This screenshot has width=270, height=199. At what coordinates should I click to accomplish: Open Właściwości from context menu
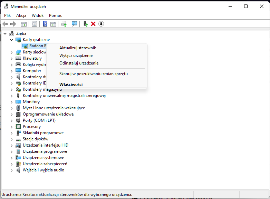pos(97,84)
